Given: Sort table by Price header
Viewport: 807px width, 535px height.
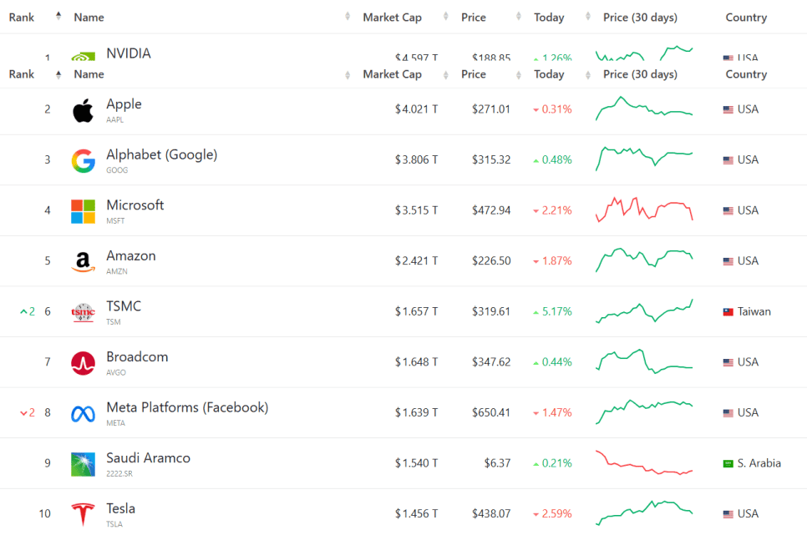Looking at the screenshot, I should (474, 74).
